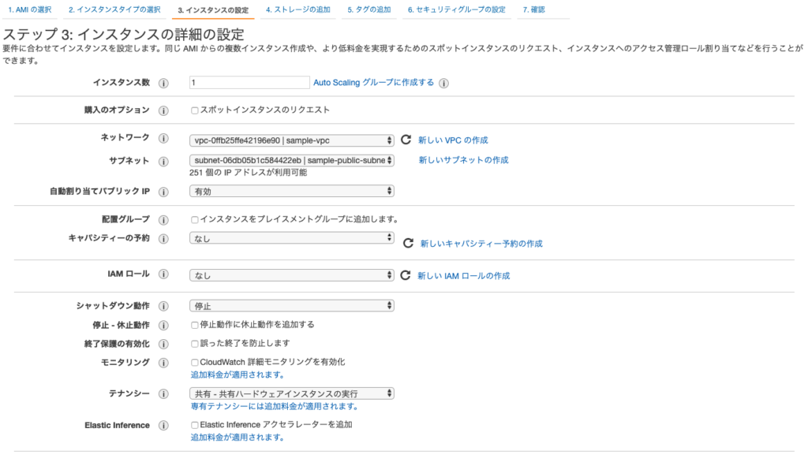Click the インスタンス数 input field

click(249, 82)
